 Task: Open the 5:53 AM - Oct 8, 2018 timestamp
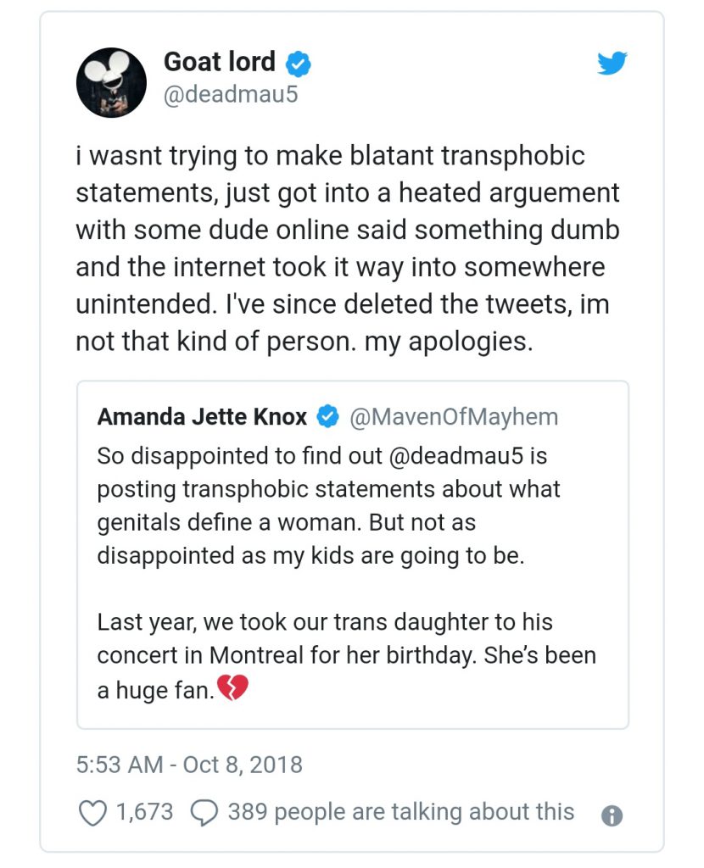[189, 765]
